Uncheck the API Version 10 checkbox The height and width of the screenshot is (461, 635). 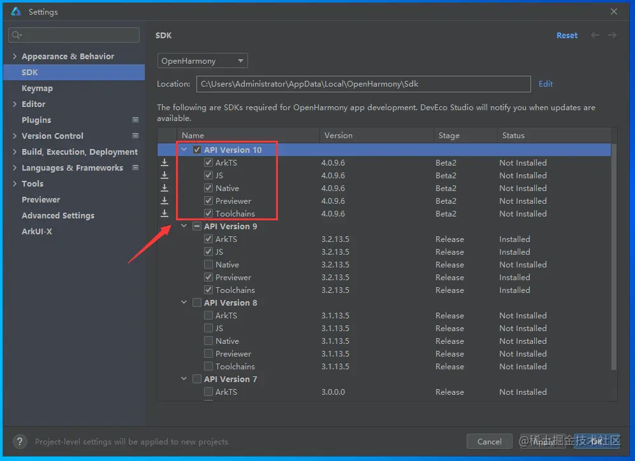tap(197, 150)
